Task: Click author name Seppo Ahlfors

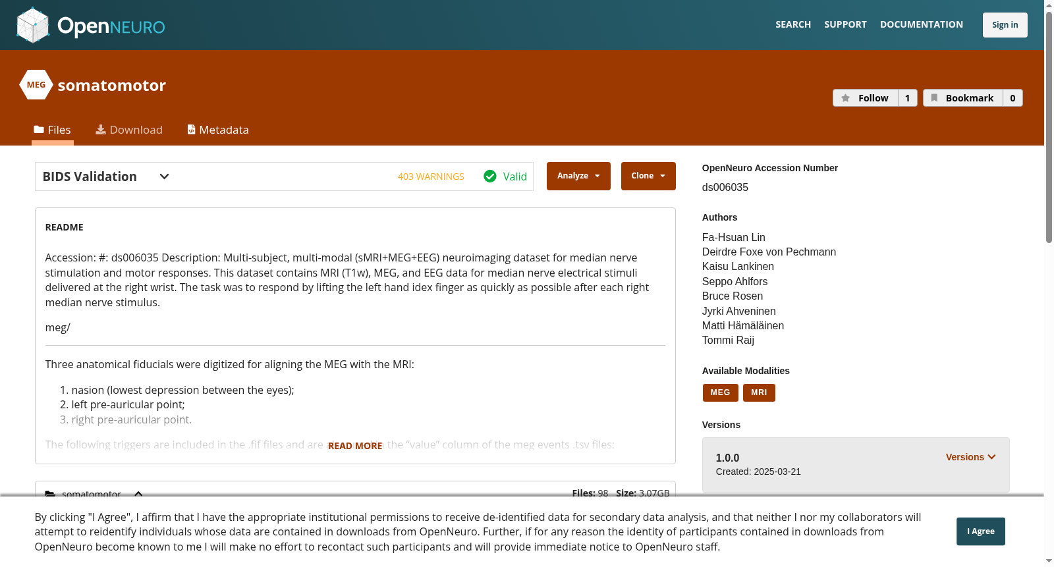Action: (x=735, y=281)
